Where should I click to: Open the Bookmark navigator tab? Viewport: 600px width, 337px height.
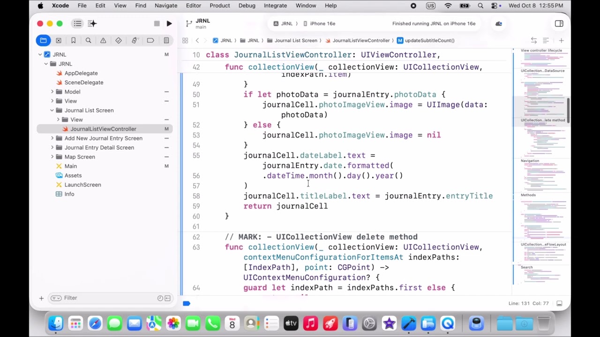73,40
